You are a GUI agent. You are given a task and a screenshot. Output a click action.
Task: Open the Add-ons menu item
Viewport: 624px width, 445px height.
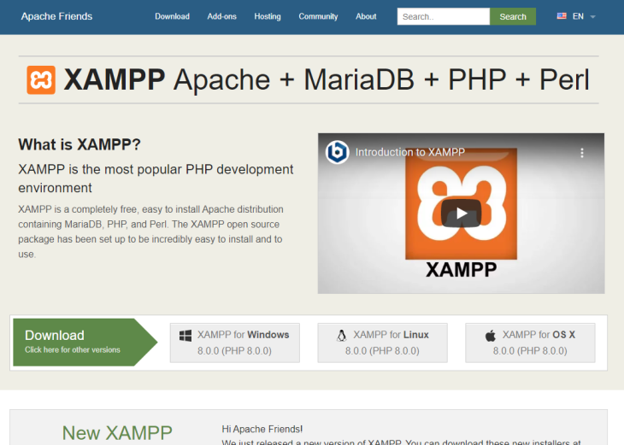[221, 16]
